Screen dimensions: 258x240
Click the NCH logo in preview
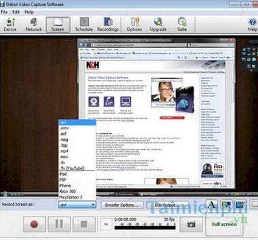coord(93,65)
